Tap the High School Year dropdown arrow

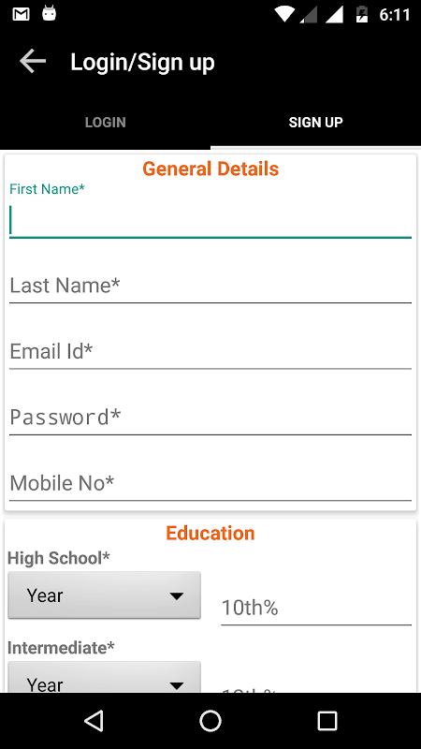tap(177, 596)
